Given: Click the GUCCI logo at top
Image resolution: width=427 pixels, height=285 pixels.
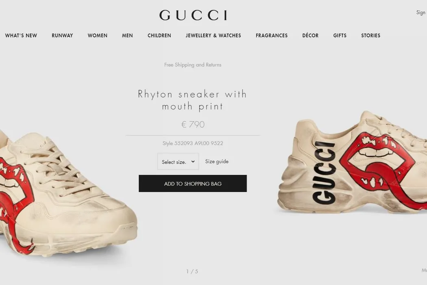Looking at the screenshot, I should 193,15.
